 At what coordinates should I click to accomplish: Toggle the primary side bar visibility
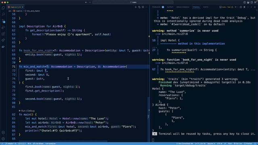[245, 2]
